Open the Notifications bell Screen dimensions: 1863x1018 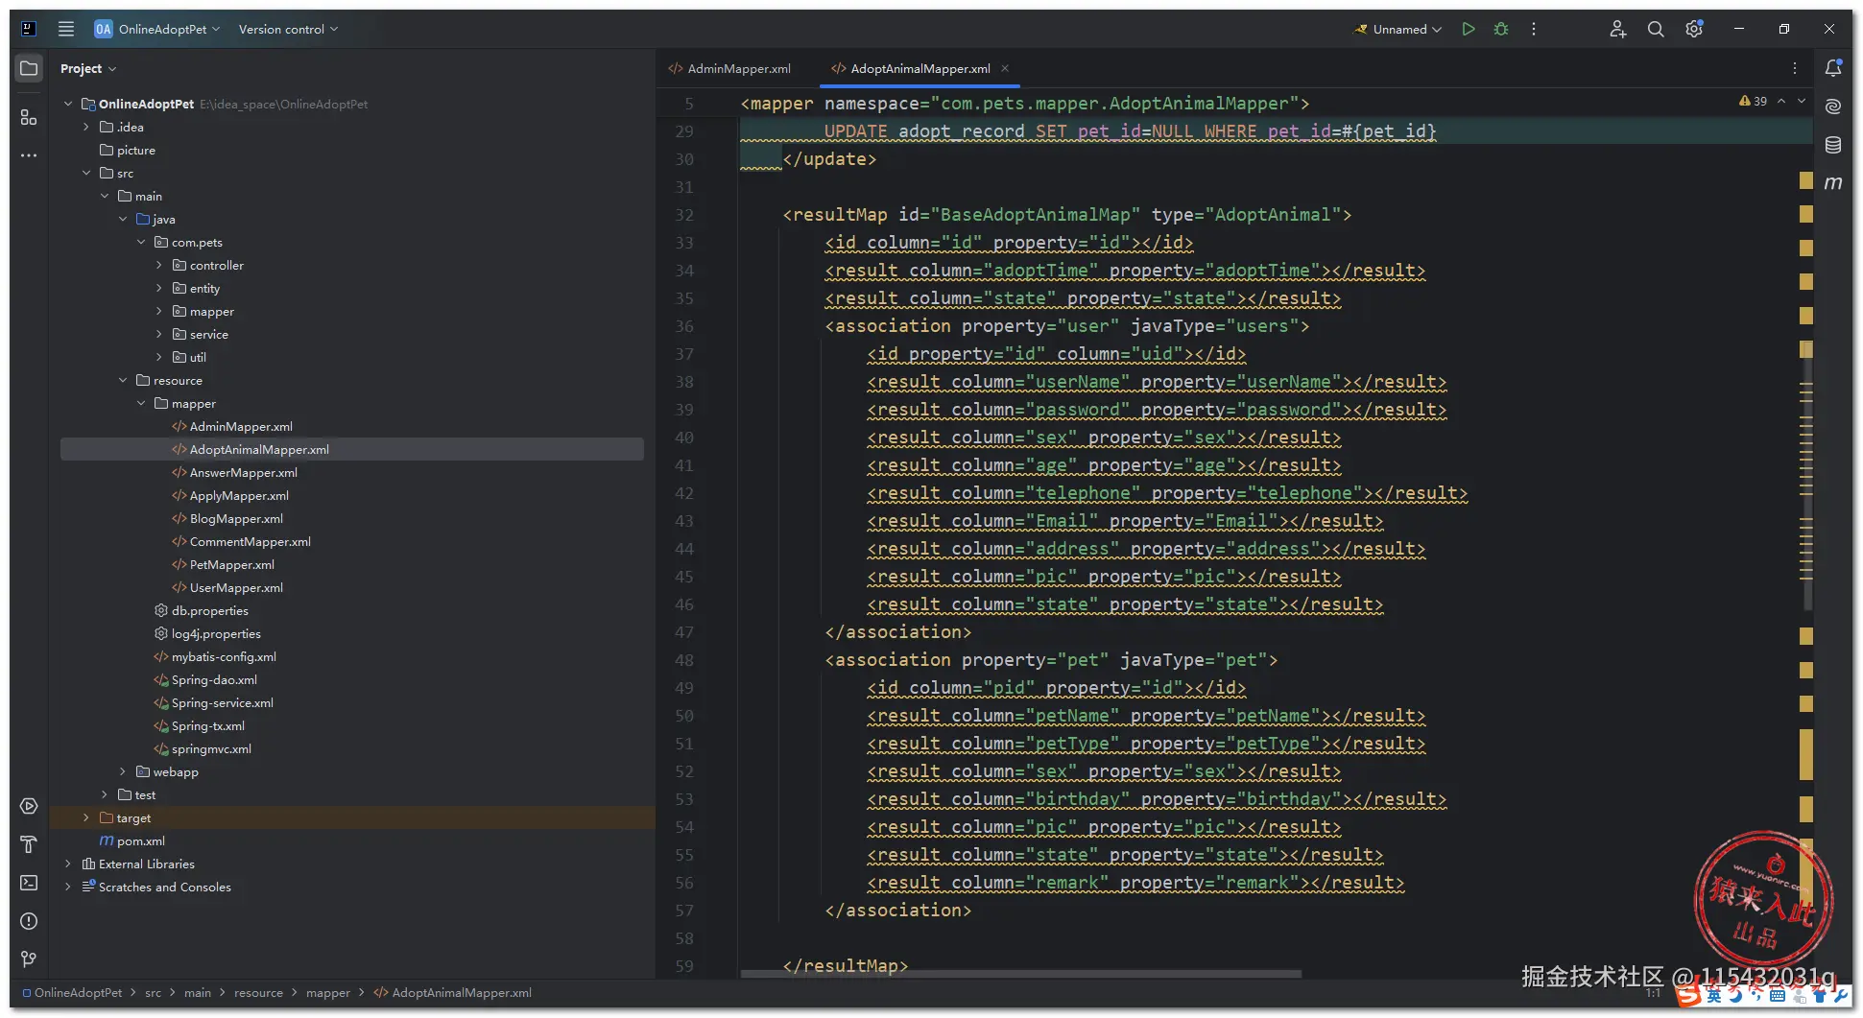1833,68
